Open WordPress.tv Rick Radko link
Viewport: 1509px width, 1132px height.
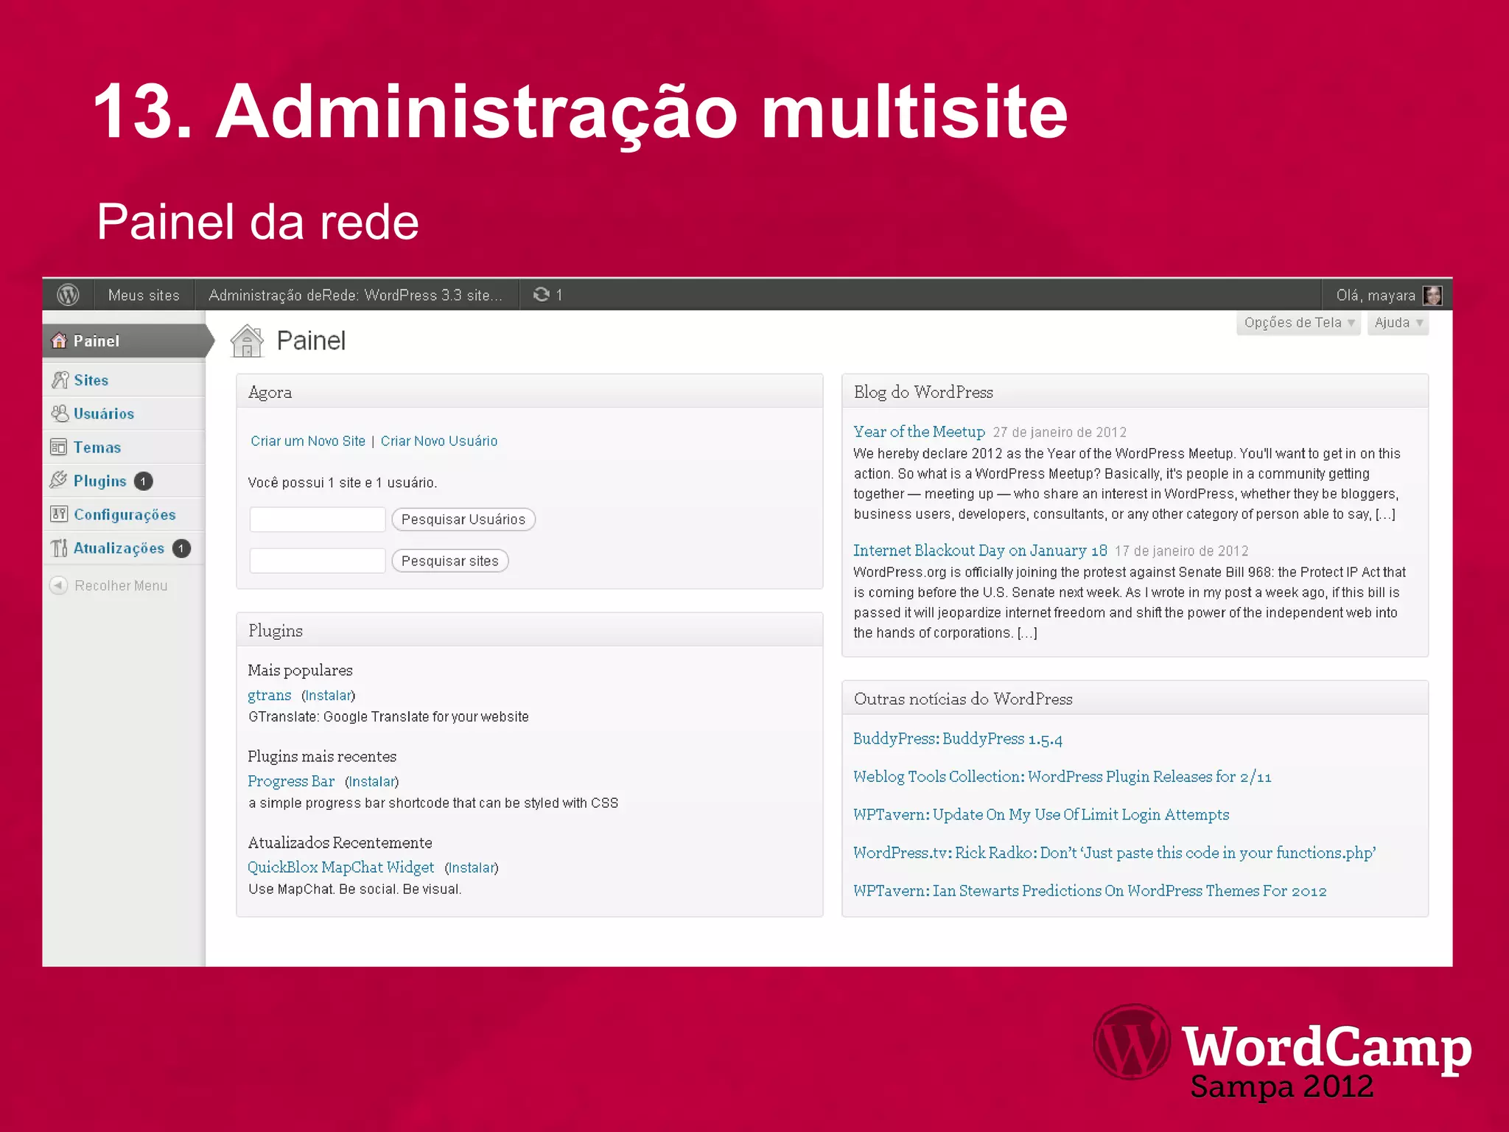click(1115, 853)
